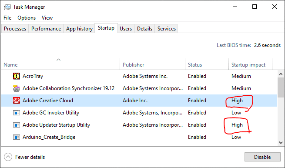Click Low impact for Adobe GC Invoker Utility
Viewport: 285px width, 168px height.
point(236,113)
